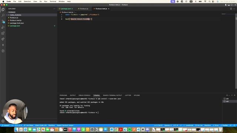Viewport: 237px width, 133px height.
Task: Open the Search Terminal Output tab
Action: 113,95
